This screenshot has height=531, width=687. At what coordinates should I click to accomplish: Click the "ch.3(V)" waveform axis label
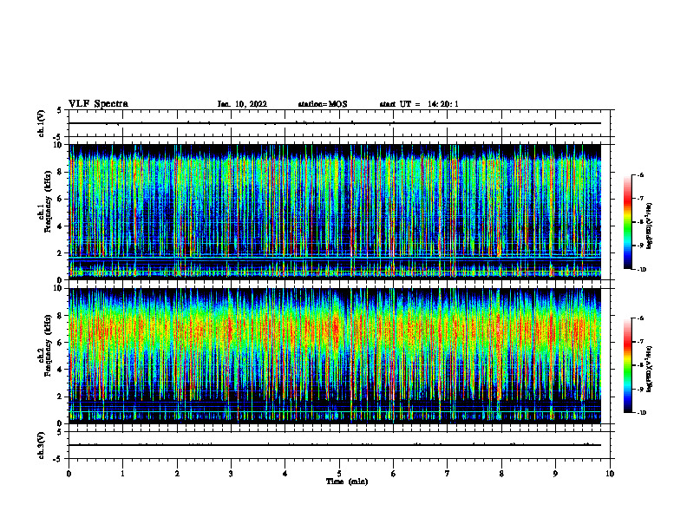tap(42, 445)
